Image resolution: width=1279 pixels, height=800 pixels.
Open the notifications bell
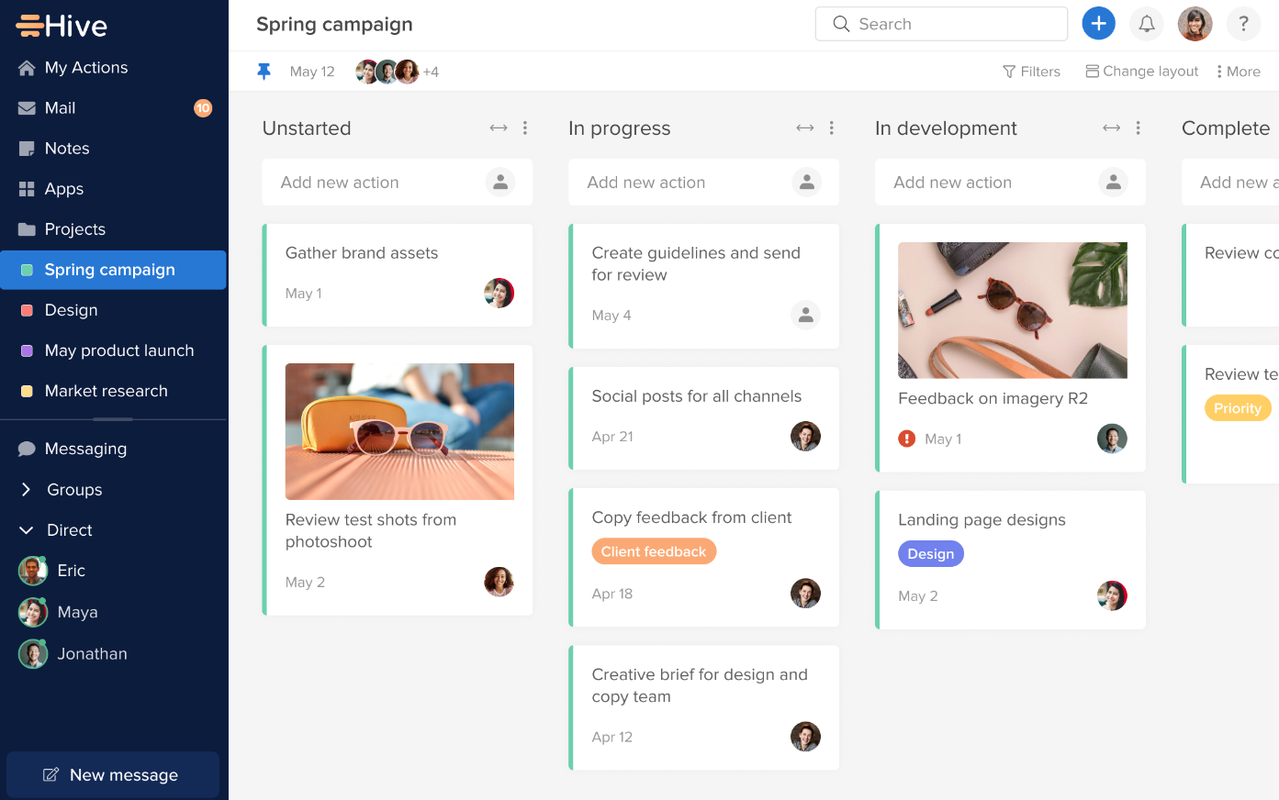(1147, 24)
